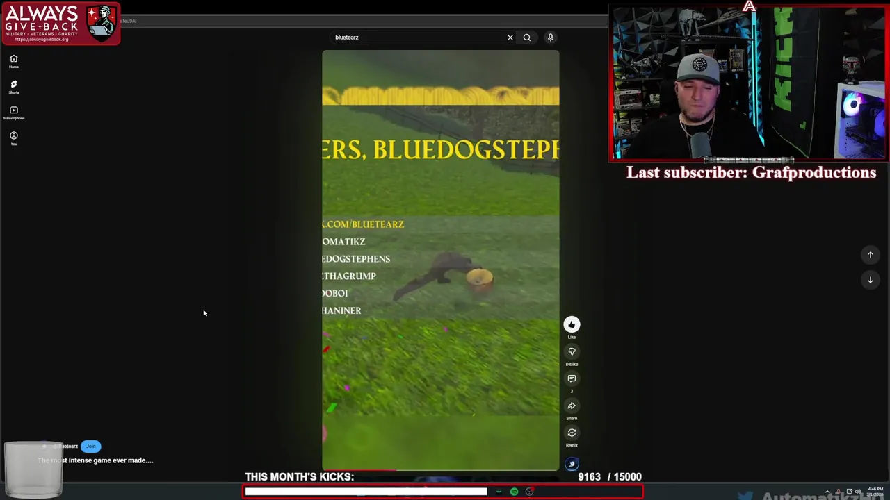Clear the bluetearz search text

[x=510, y=37]
